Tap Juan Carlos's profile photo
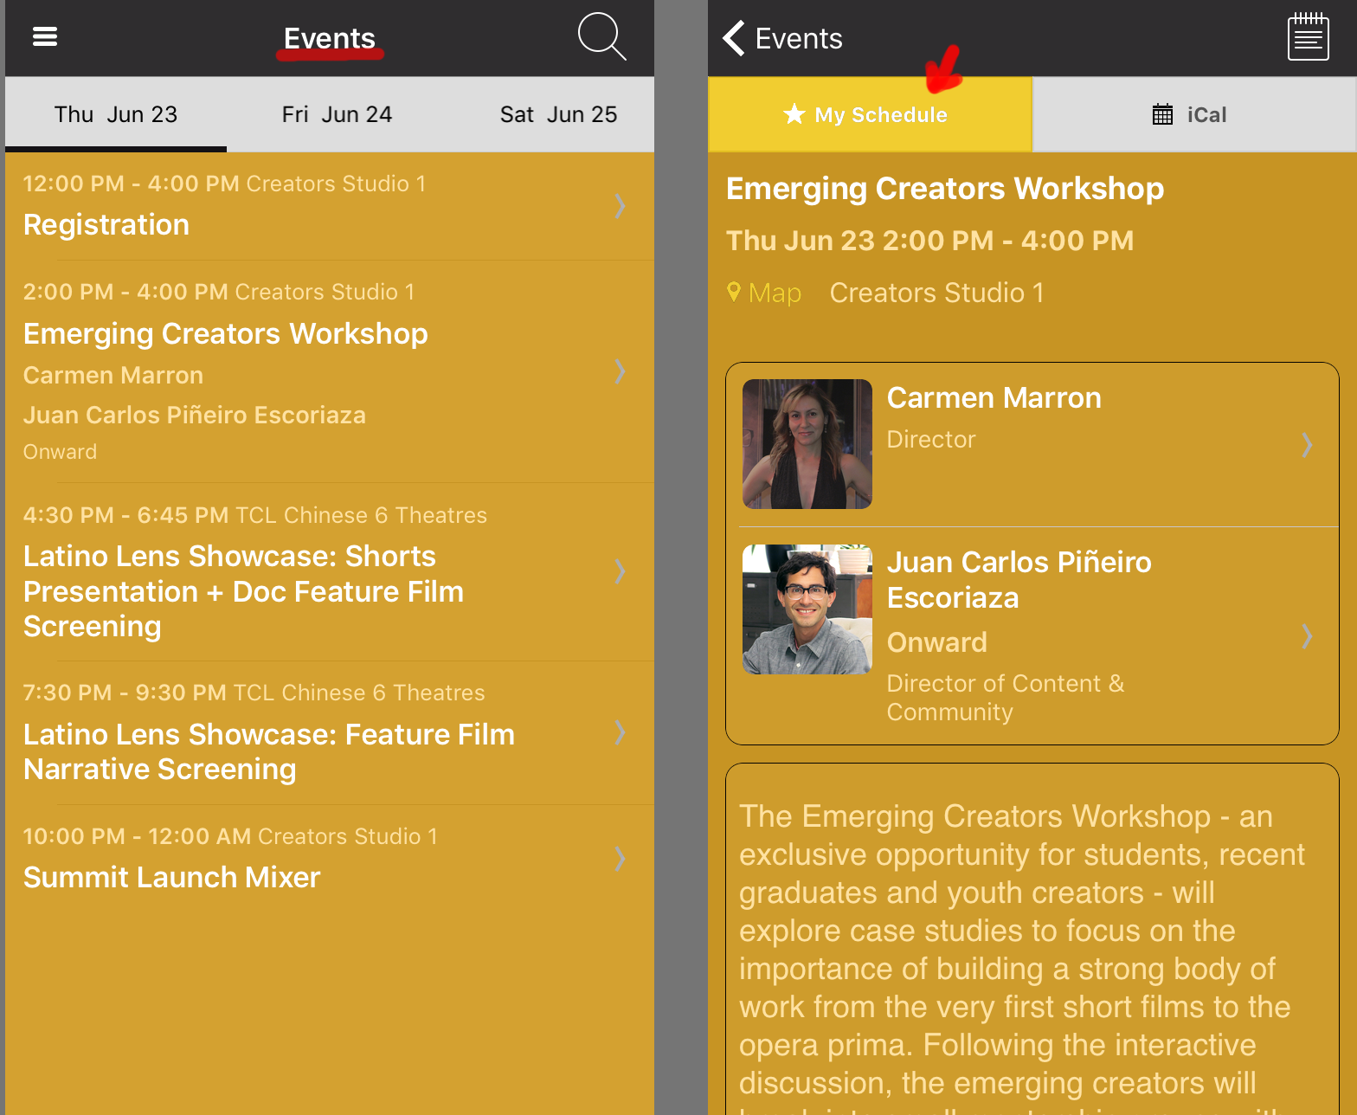 click(x=807, y=609)
